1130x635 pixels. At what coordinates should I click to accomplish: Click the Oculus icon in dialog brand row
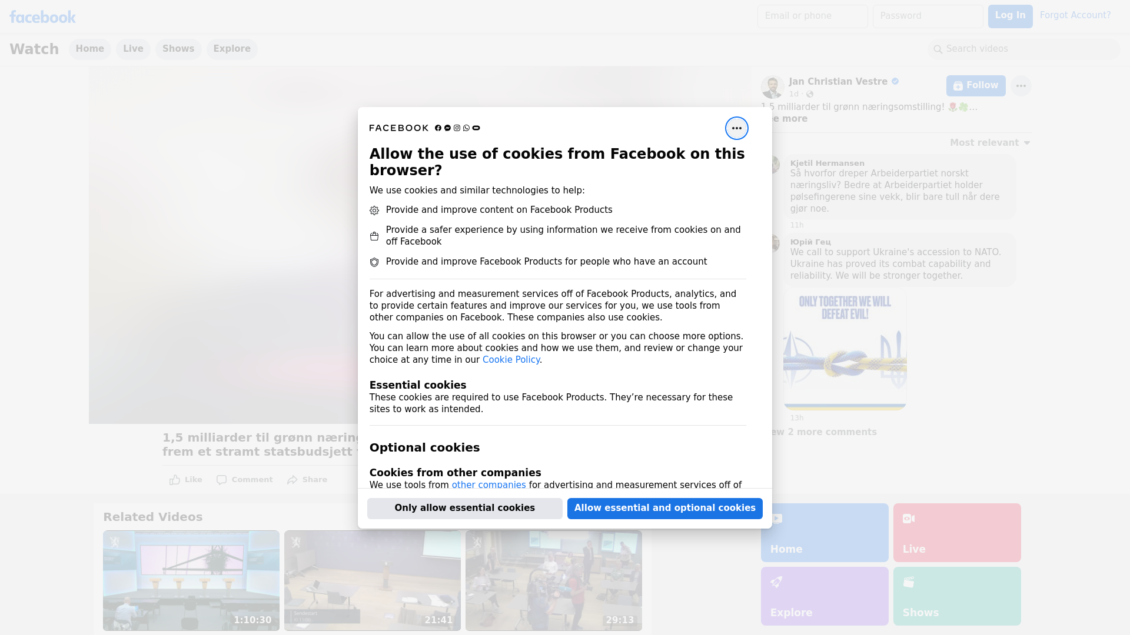click(476, 128)
